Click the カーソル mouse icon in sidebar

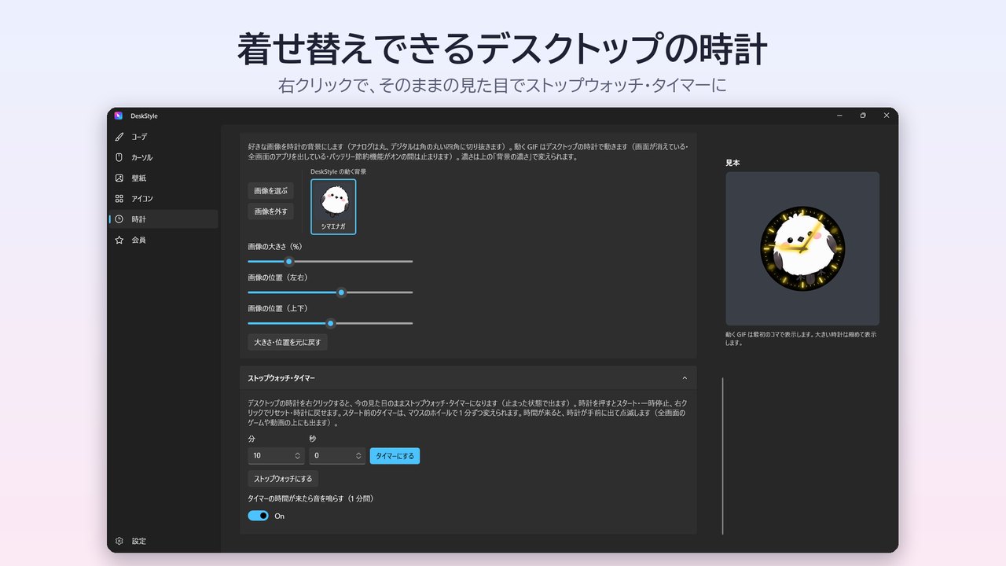click(119, 157)
